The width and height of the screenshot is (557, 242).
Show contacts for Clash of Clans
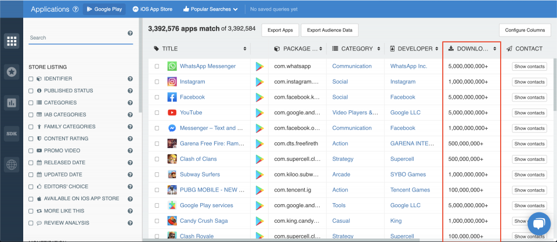(529, 159)
